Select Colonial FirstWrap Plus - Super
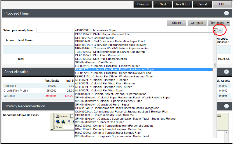The width and height of the screenshot is (233, 144). (x=144, y=87)
